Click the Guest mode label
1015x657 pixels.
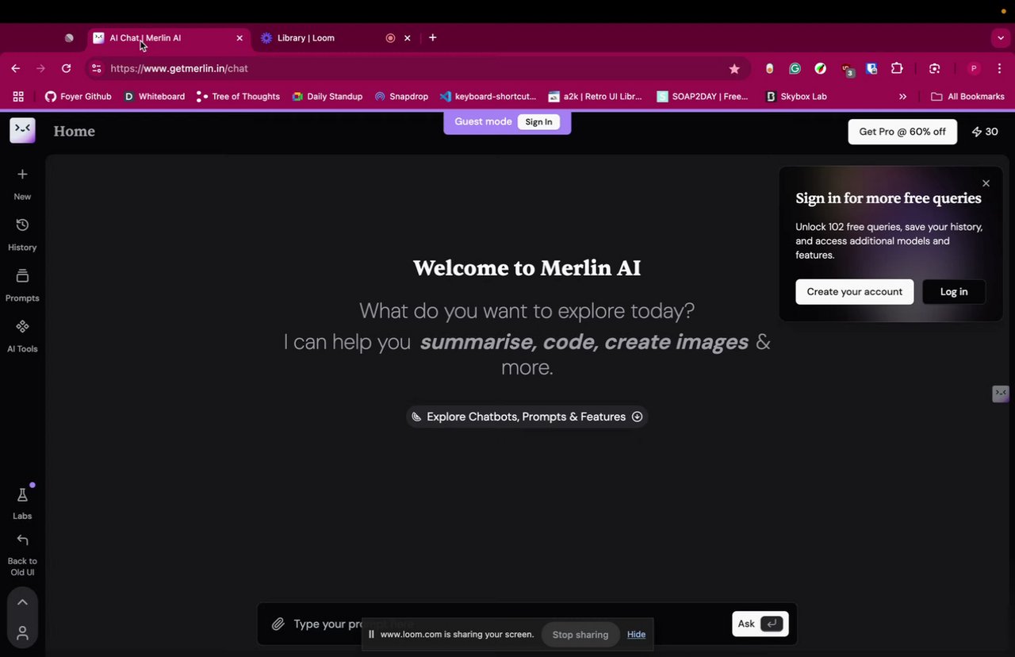483,121
